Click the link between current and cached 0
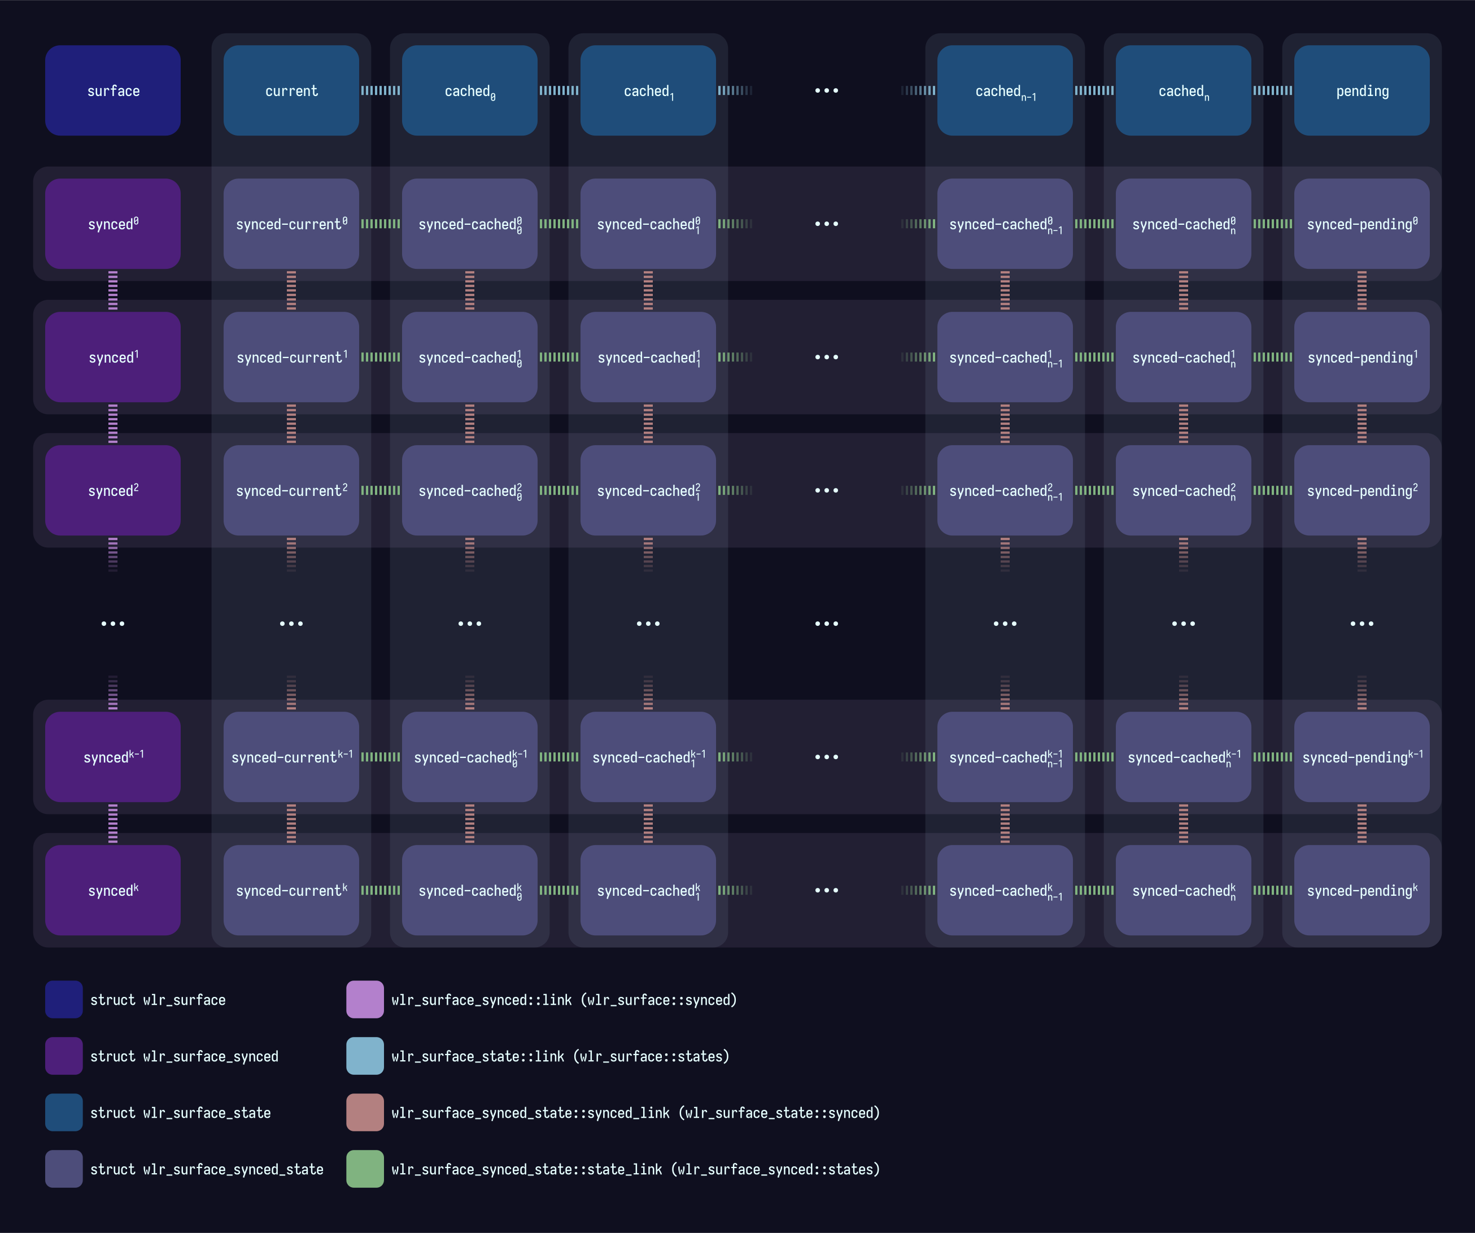The height and width of the screenshot is (1233, 1475). click(x=380, y=90)
